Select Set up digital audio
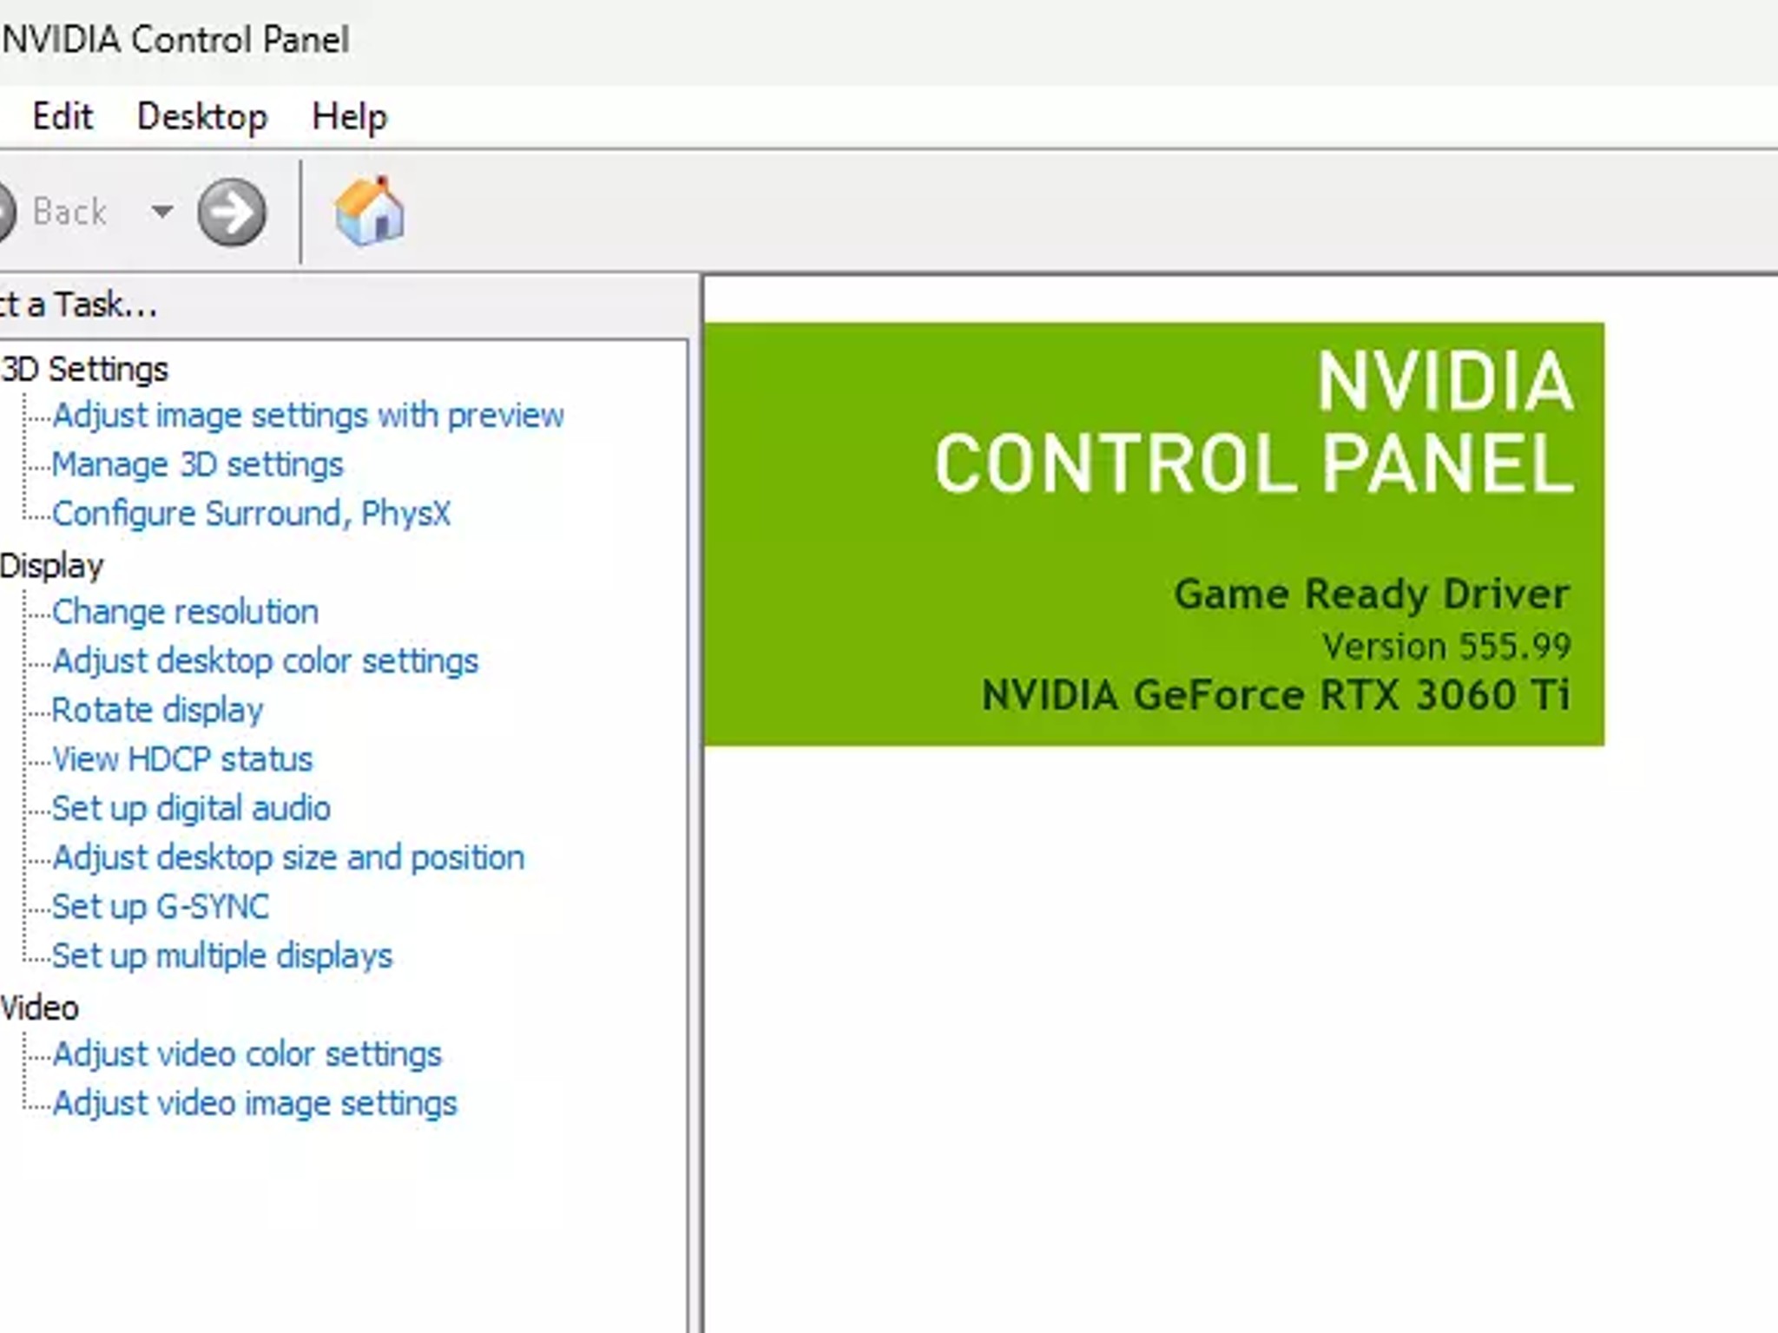The height and width of the screenshot is (1333, 1778). tap(191, 809)
